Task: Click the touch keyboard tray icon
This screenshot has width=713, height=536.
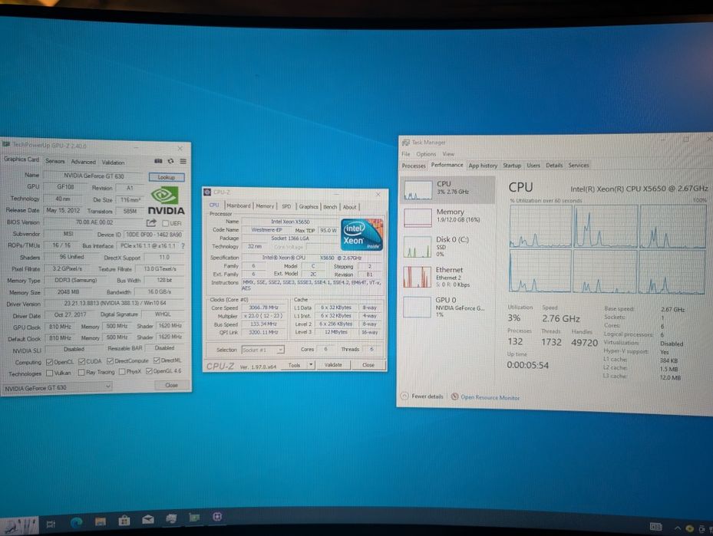Action: pyautogui.click(x=655, y=527)
